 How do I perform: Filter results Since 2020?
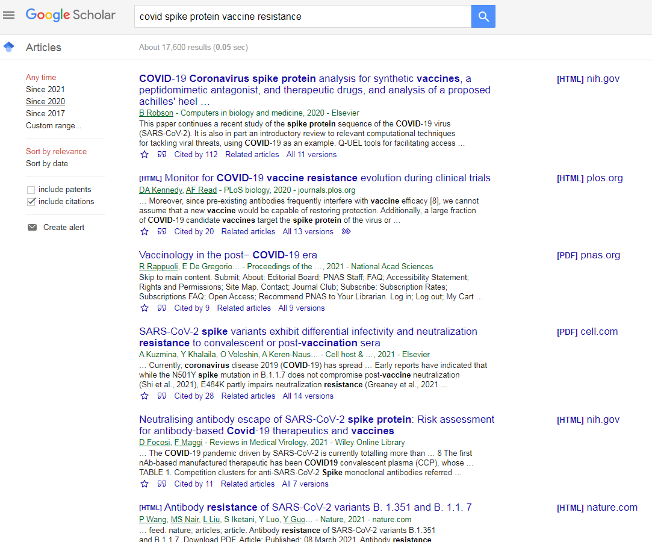45,102
